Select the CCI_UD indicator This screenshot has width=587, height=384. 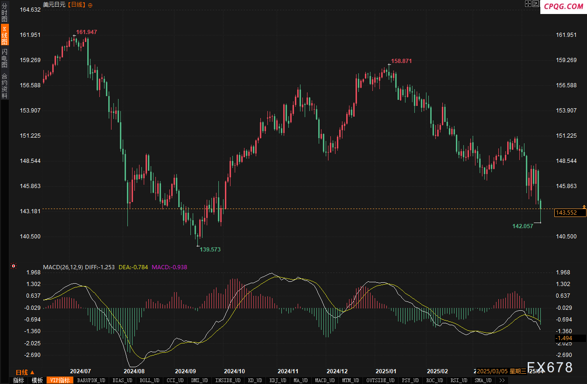pos(175,380)
